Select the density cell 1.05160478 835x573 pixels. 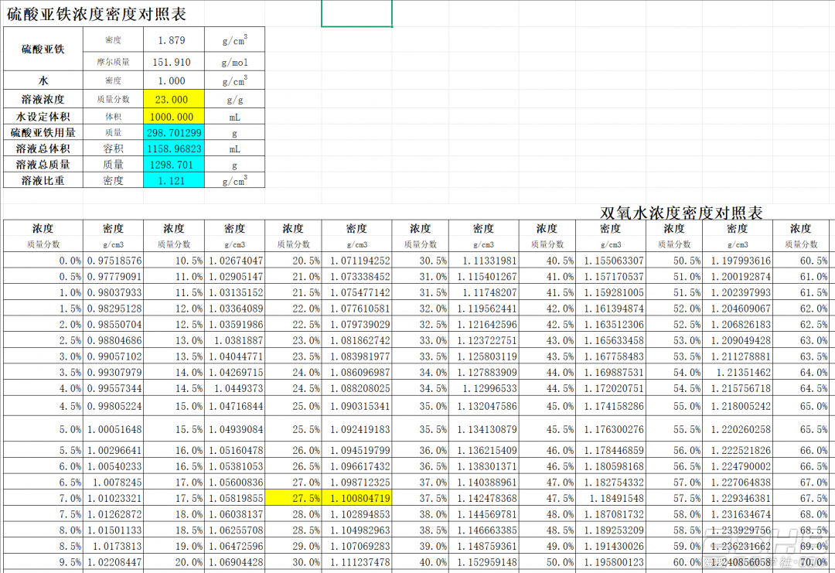[x=234, y=450]
